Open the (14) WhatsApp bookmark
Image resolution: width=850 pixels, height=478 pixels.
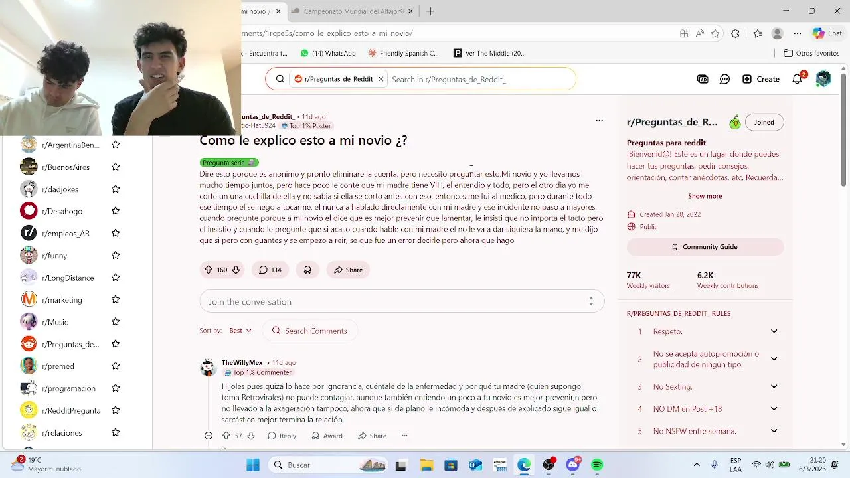[328, 53]
